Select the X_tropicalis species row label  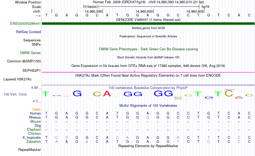click(32, 138)
